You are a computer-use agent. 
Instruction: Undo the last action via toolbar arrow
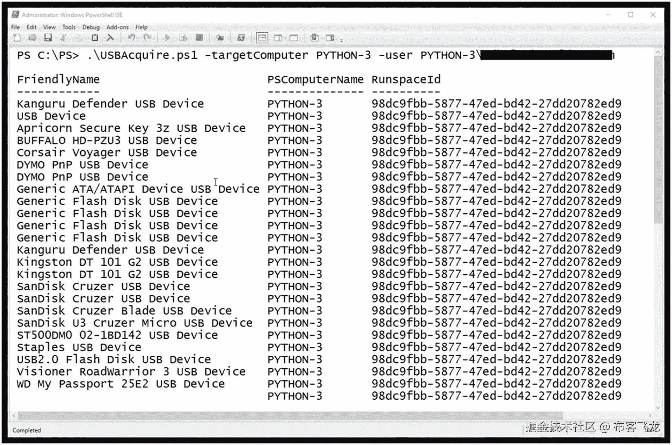[x=131, y=38]
